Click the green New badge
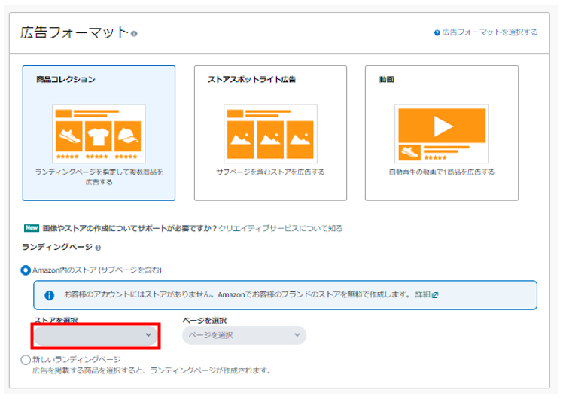This screenshot has width=563, height=399. click(x=32, y=227)
